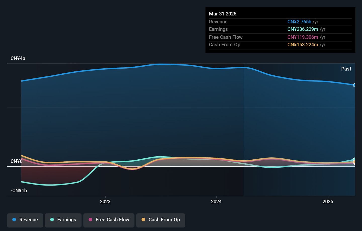The height and width of the screenshot is (231, 362).
Task: Click the CN¥119.306m free cash flow value
Action: 303,37
